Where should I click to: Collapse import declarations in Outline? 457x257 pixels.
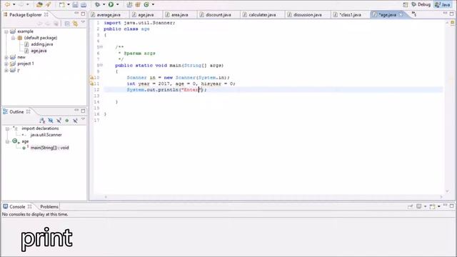click(x=7, y=128)
